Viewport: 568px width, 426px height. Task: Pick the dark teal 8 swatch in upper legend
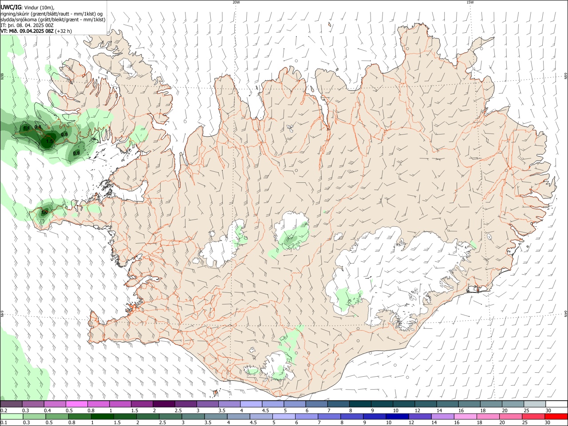[360, 404]
